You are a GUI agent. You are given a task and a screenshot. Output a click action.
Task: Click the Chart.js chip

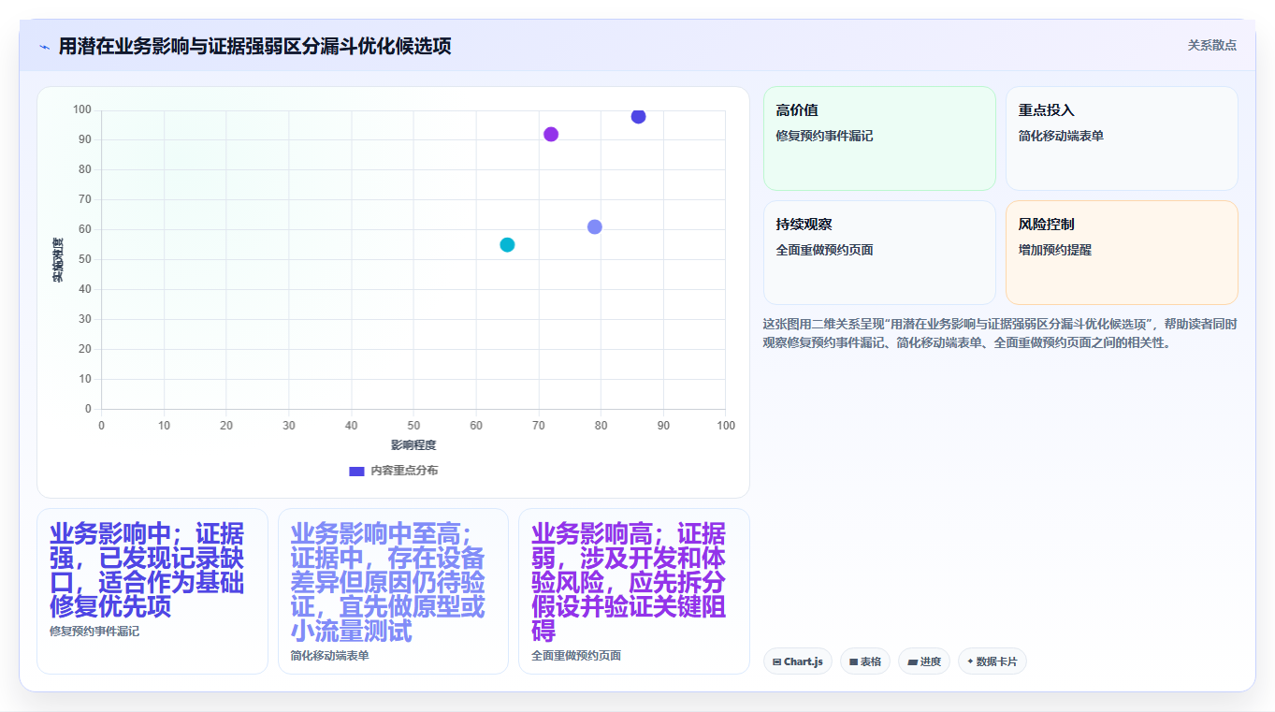798,661
